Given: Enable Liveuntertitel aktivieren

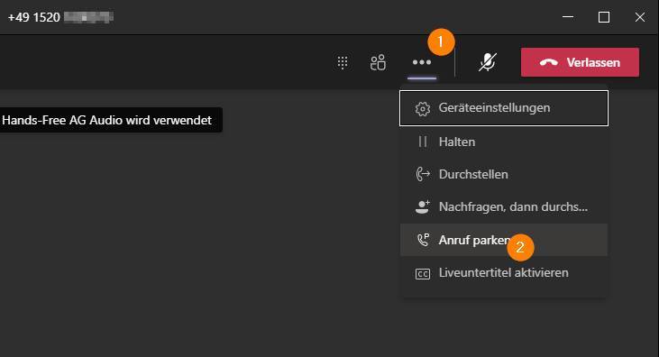Looking at the screenshot, I should [x=504, y=273].
